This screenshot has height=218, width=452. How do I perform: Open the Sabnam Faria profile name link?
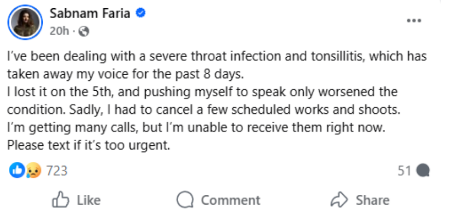pyautogui.click(x=90, y=13)
